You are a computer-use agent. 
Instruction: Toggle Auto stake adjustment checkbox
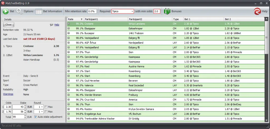pyautogui.click(x=36, y=117)
